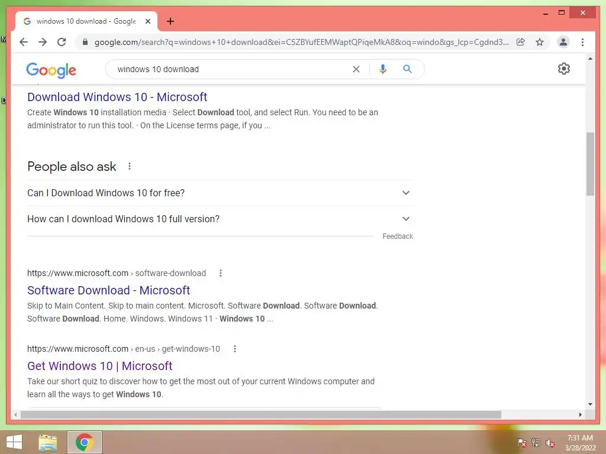
Task: Click the Chrome address bar URL
Action: 301,42
